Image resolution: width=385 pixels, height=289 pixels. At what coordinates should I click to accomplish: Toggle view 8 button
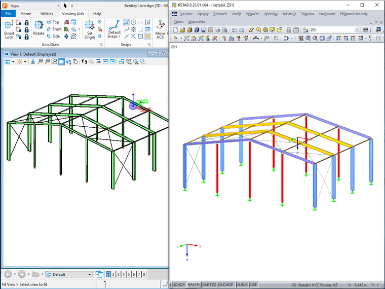[144, 274]
